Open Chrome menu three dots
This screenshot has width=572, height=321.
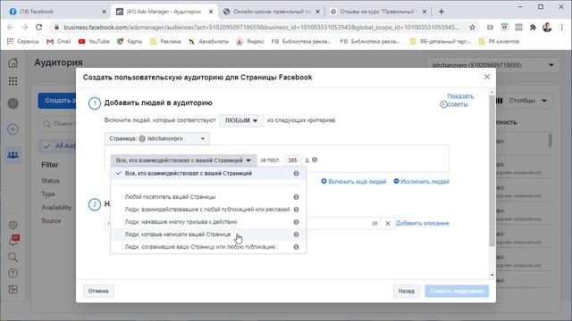[562, 28]
